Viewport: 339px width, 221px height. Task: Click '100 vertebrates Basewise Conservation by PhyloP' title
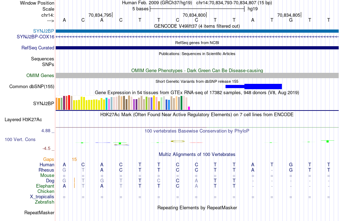(197, 131)
